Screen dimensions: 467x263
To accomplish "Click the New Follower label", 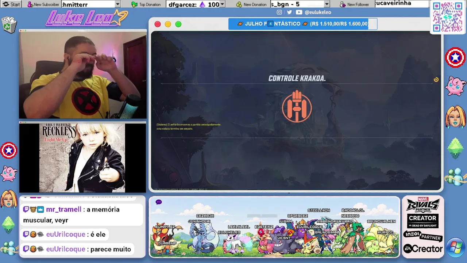I will click(358, 4).
